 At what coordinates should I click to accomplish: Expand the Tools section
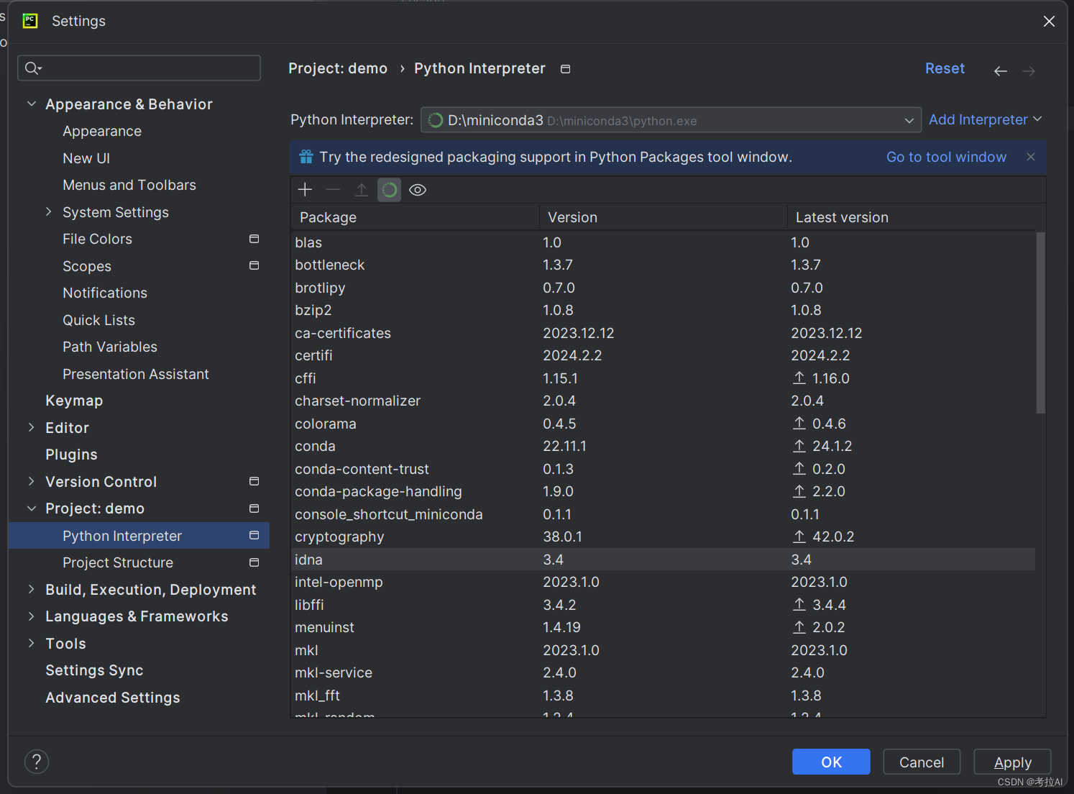pos(31,643)
